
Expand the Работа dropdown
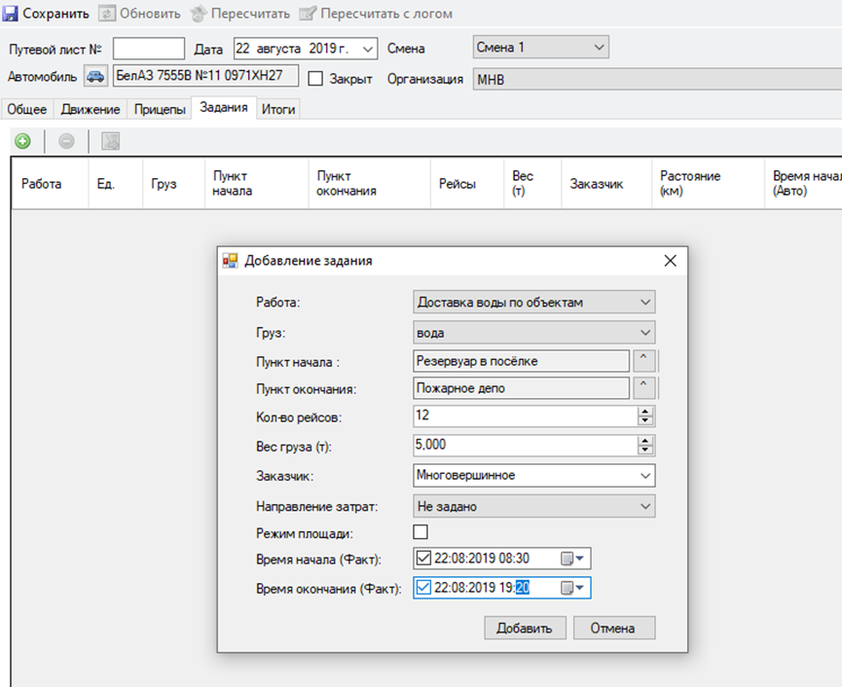pyautogui.click(x=645, y=303)
